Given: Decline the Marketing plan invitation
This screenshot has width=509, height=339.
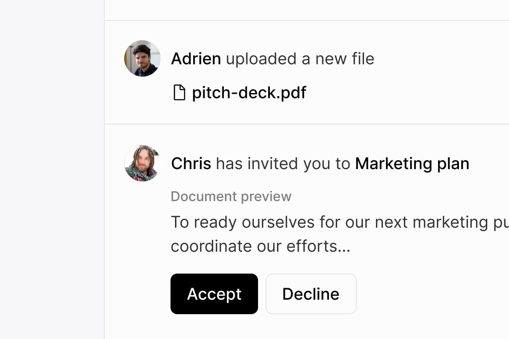Looking at the screenshot, I should (311, 294).
